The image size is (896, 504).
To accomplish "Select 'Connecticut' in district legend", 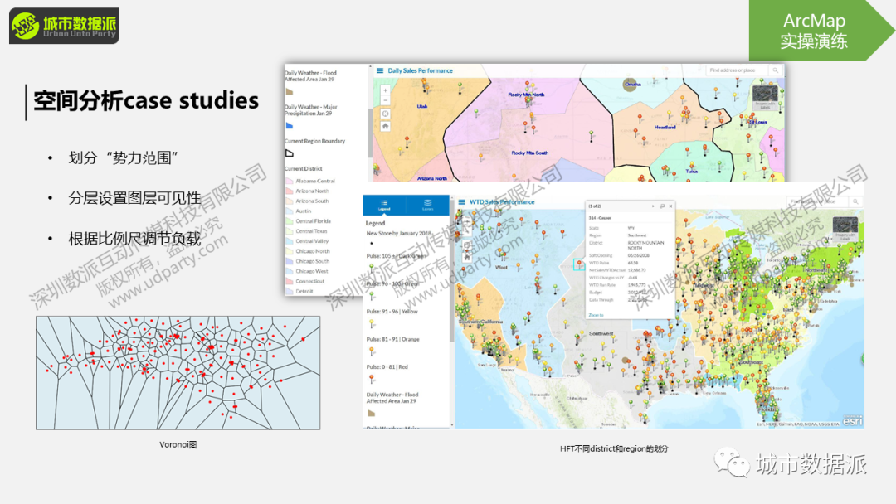I will 309,281.
